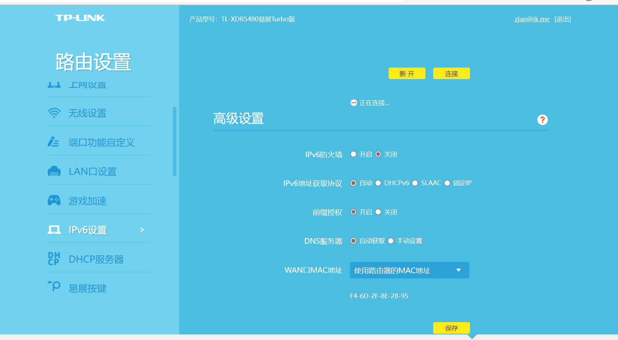Click the port function customization icon
Screen dimensions: 618x340
[53, 142]
